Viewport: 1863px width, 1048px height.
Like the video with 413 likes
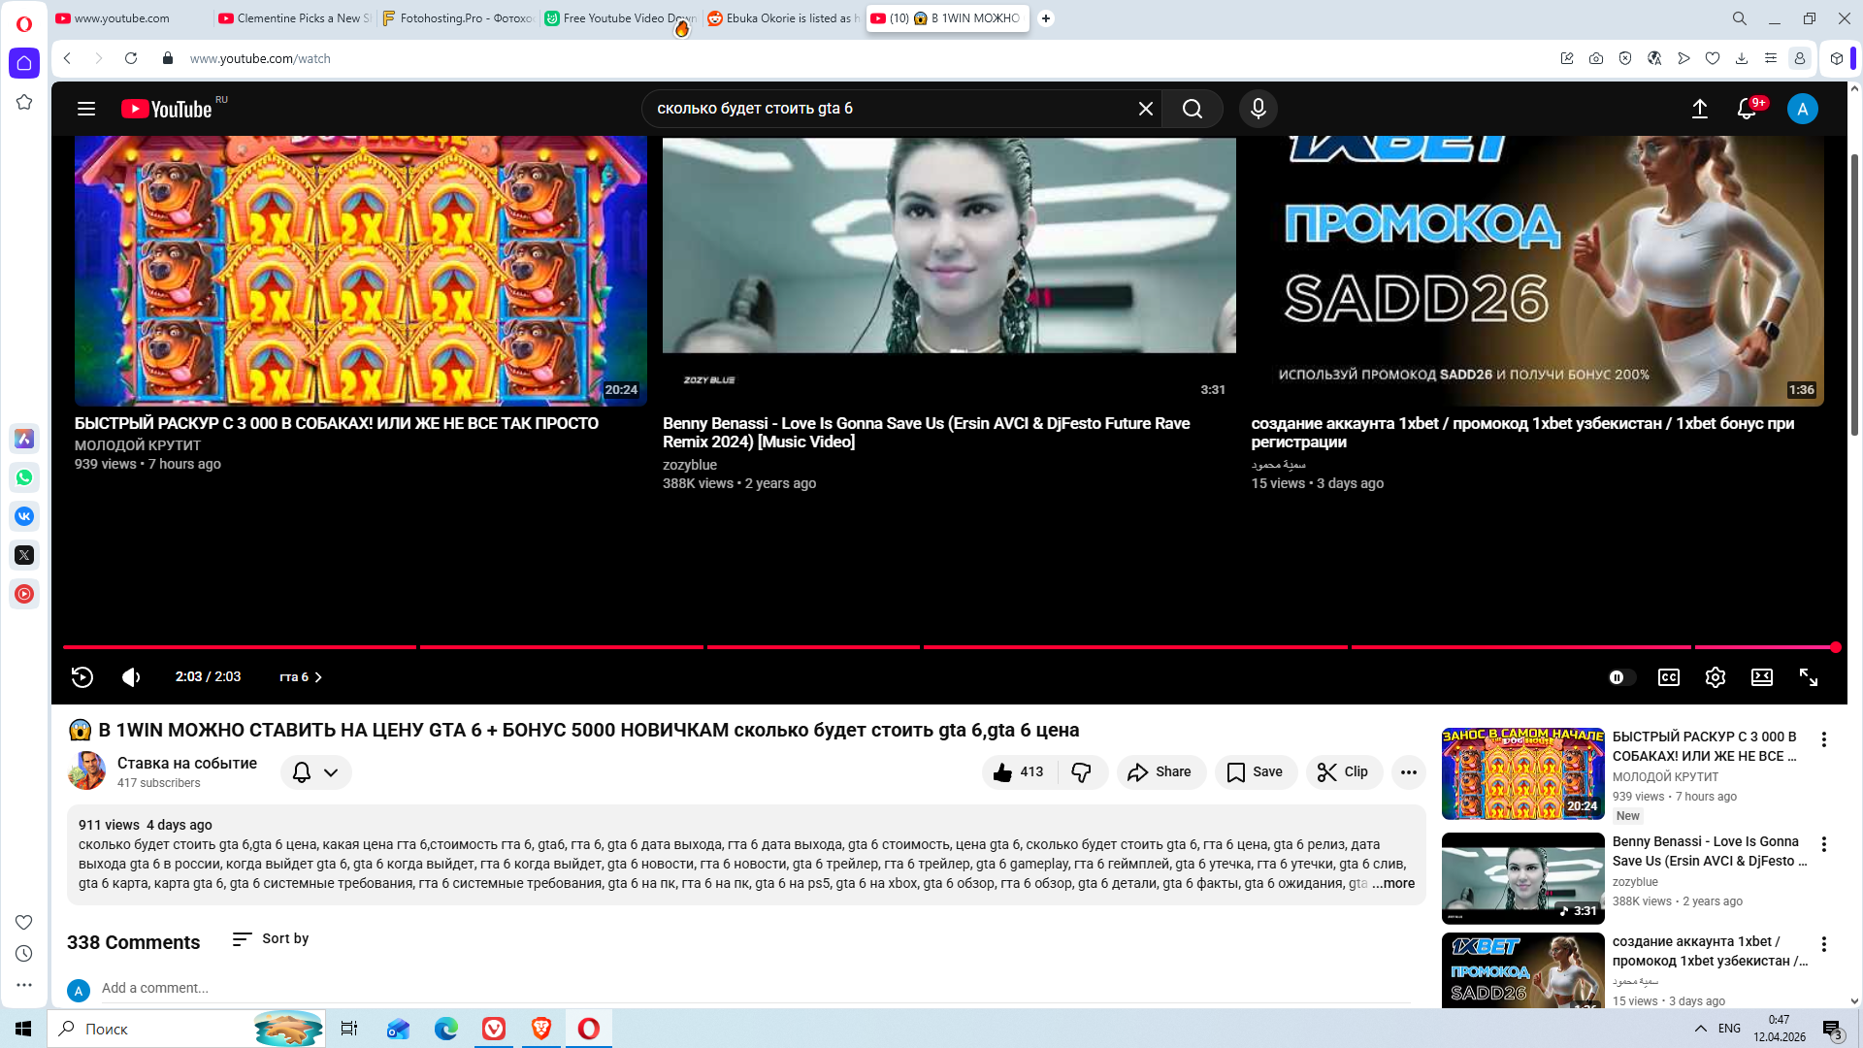pyautogui.click(x=1018, y=772)
